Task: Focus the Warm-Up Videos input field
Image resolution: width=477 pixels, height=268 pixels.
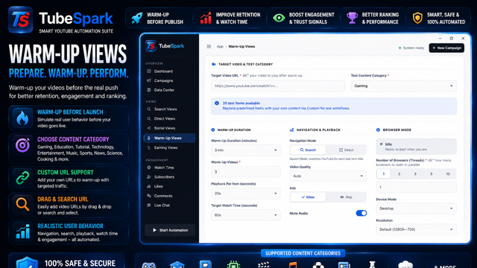Action: 245,172
